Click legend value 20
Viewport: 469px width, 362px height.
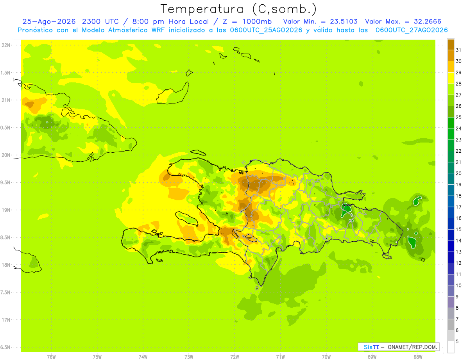pos(458,173)
